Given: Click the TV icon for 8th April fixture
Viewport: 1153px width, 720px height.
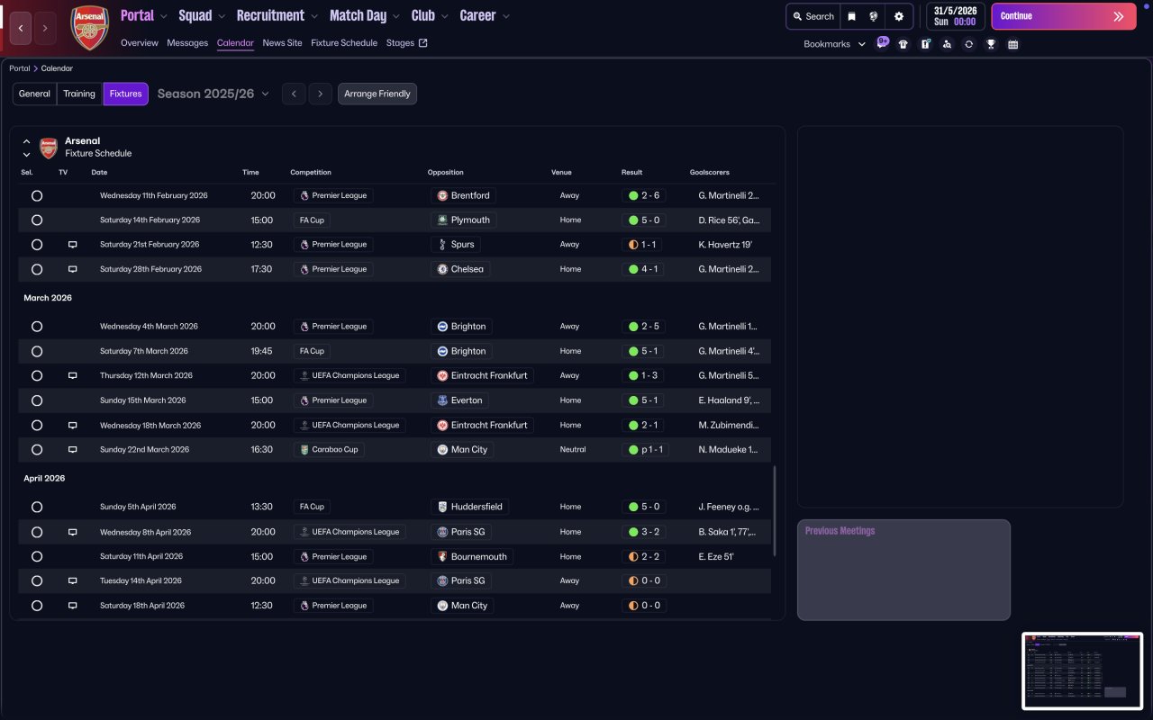Looking at the screenshot, I should pos(73,532).
